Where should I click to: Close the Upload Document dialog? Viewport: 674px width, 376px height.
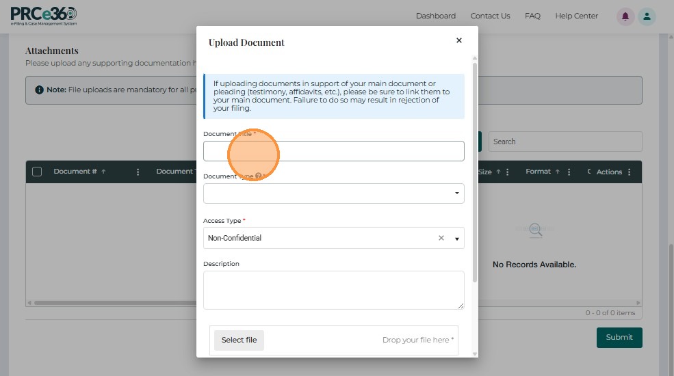click(459, 40)
